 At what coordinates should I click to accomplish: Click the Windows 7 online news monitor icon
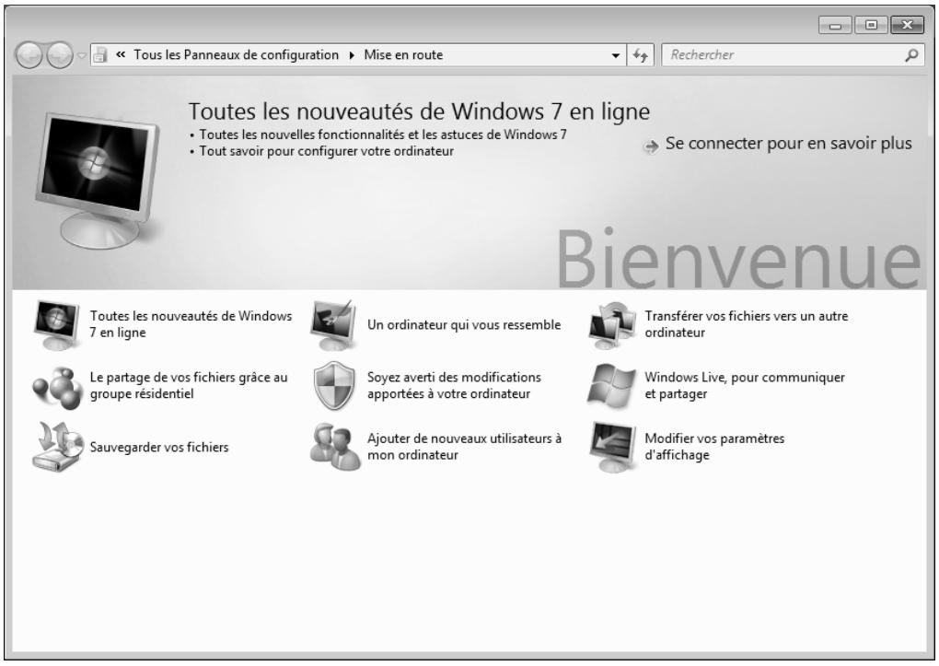point(56,325)
